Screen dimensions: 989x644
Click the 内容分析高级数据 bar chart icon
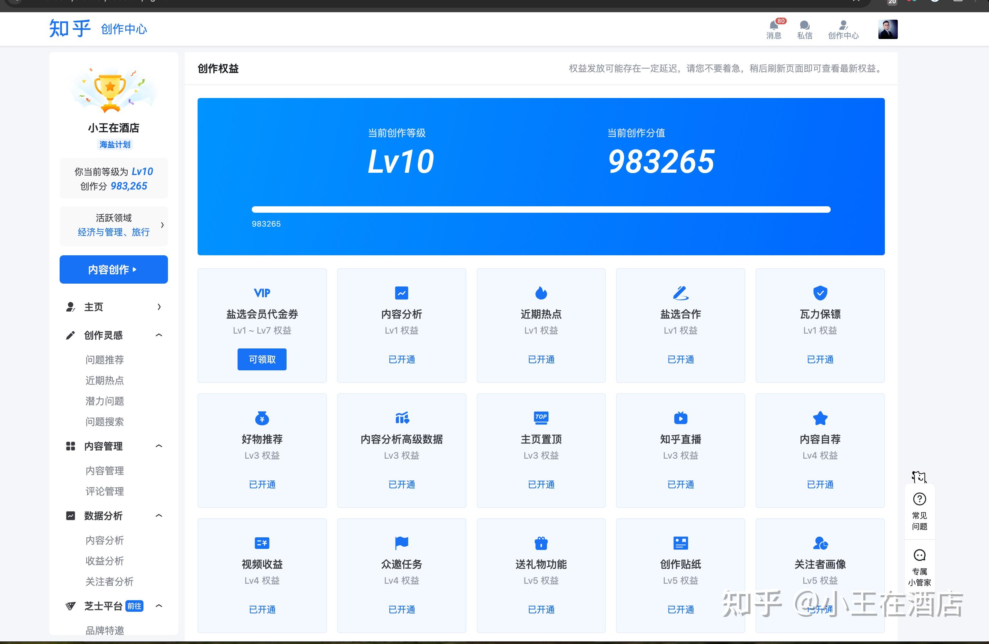click(402, 418)
